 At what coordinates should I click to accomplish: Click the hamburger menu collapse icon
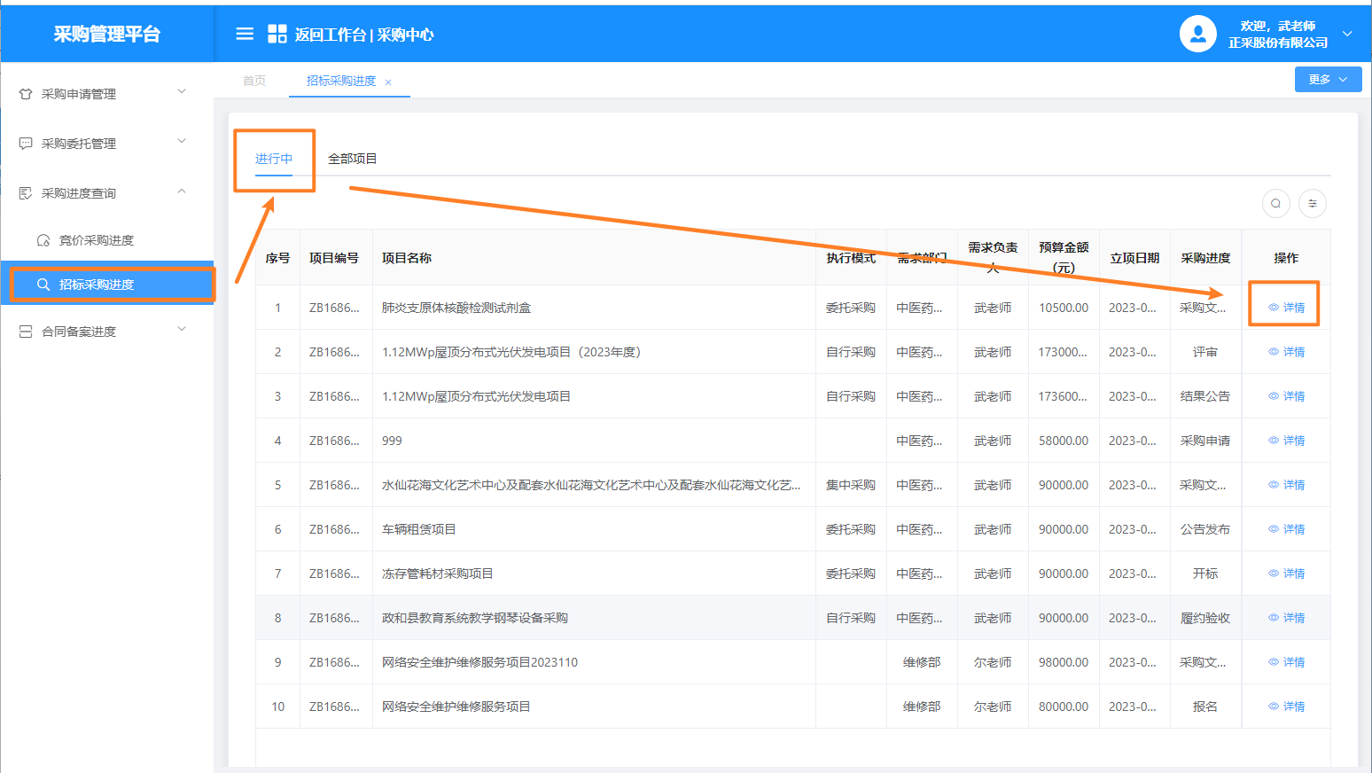245,34
